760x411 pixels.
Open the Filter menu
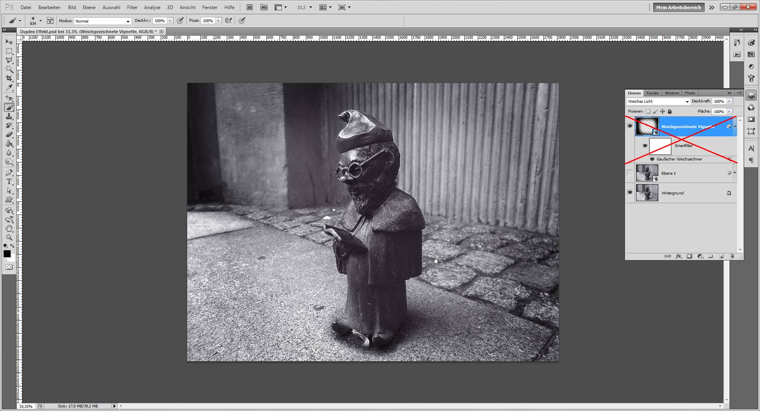pos(132,7)
